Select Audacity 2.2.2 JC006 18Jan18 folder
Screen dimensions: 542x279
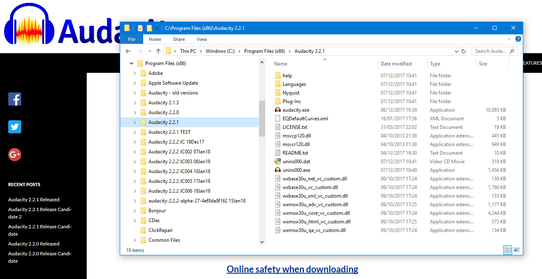click(x=179, y=191)
